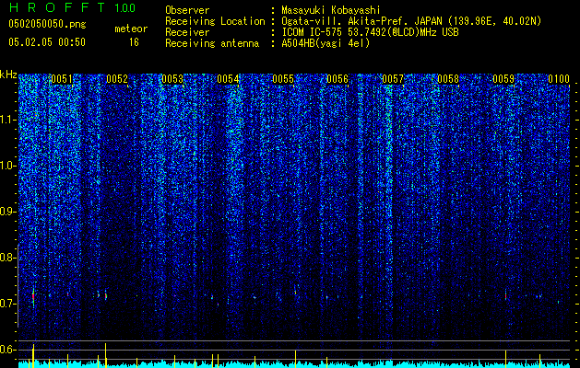Viewport: 580px width, 368px height.
Task: Click the 0052 time marker
Action: click(117, 79)
